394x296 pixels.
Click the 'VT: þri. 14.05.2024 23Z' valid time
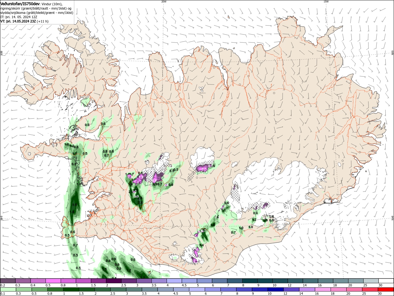[x=18, y=21]
